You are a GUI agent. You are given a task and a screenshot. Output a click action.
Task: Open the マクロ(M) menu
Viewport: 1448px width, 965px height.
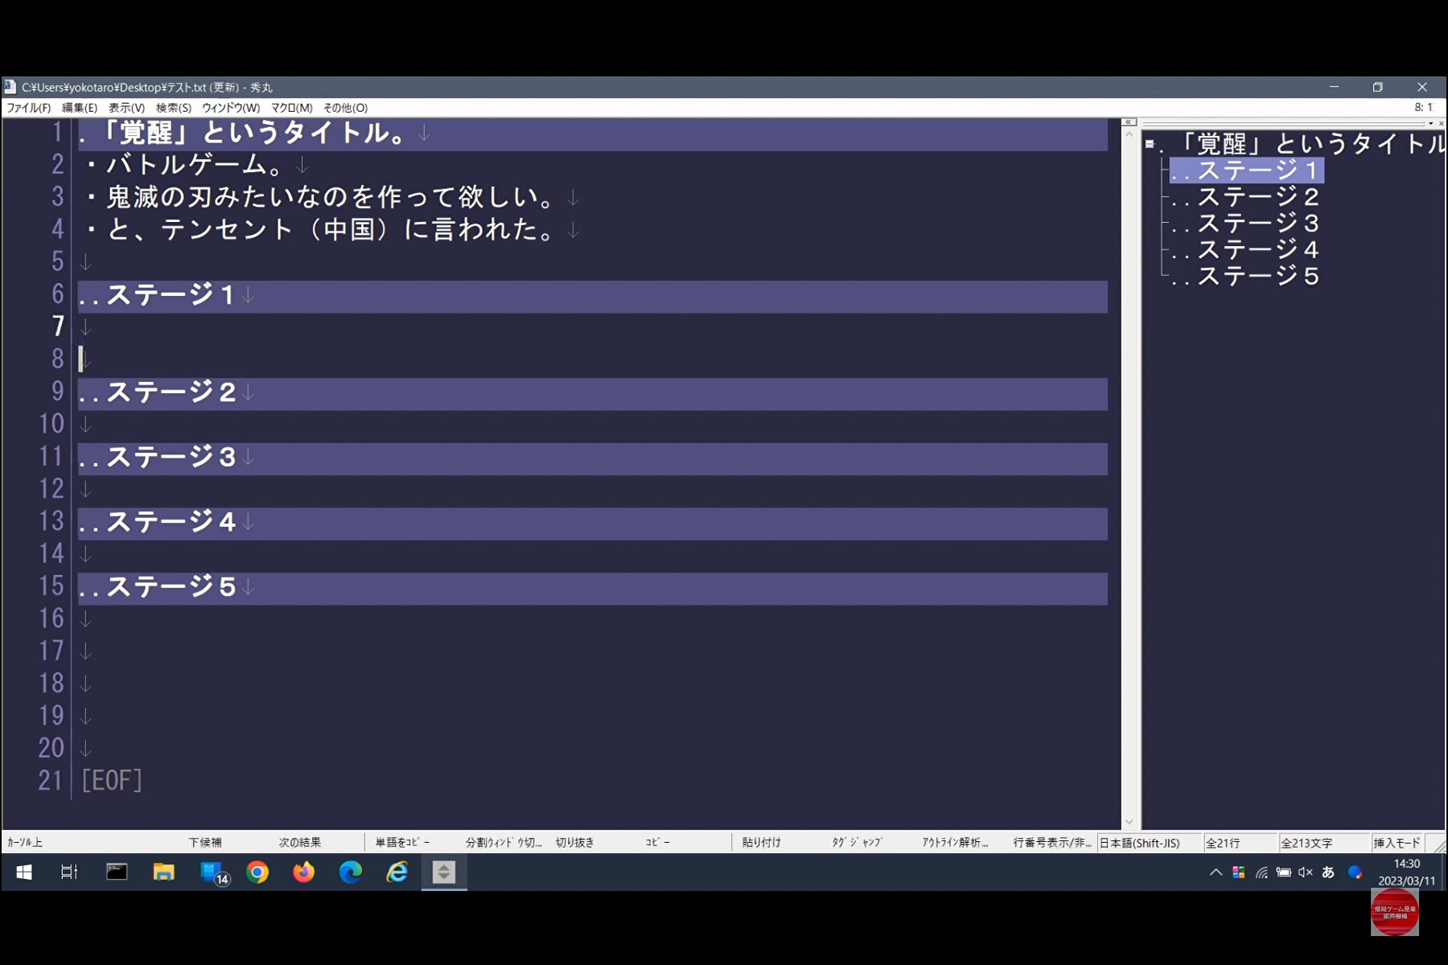click(x=291, y=108)
